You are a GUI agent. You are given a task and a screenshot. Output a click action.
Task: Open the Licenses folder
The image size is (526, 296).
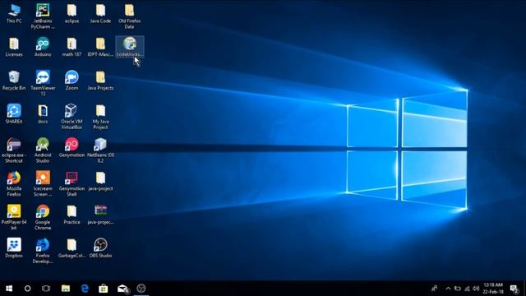pyautogui.click(x=14, y=48)
